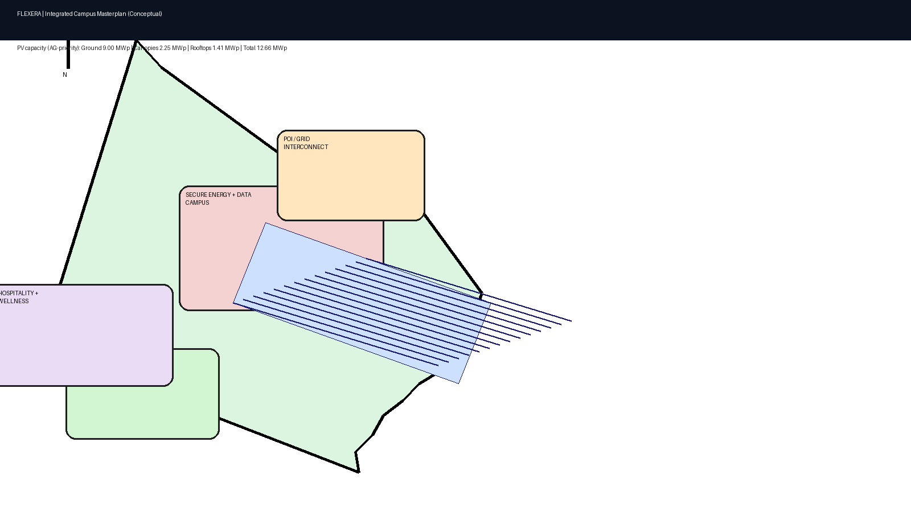
Task: Open the FLEXERA masterplan title menu
Action: [90, 14]
